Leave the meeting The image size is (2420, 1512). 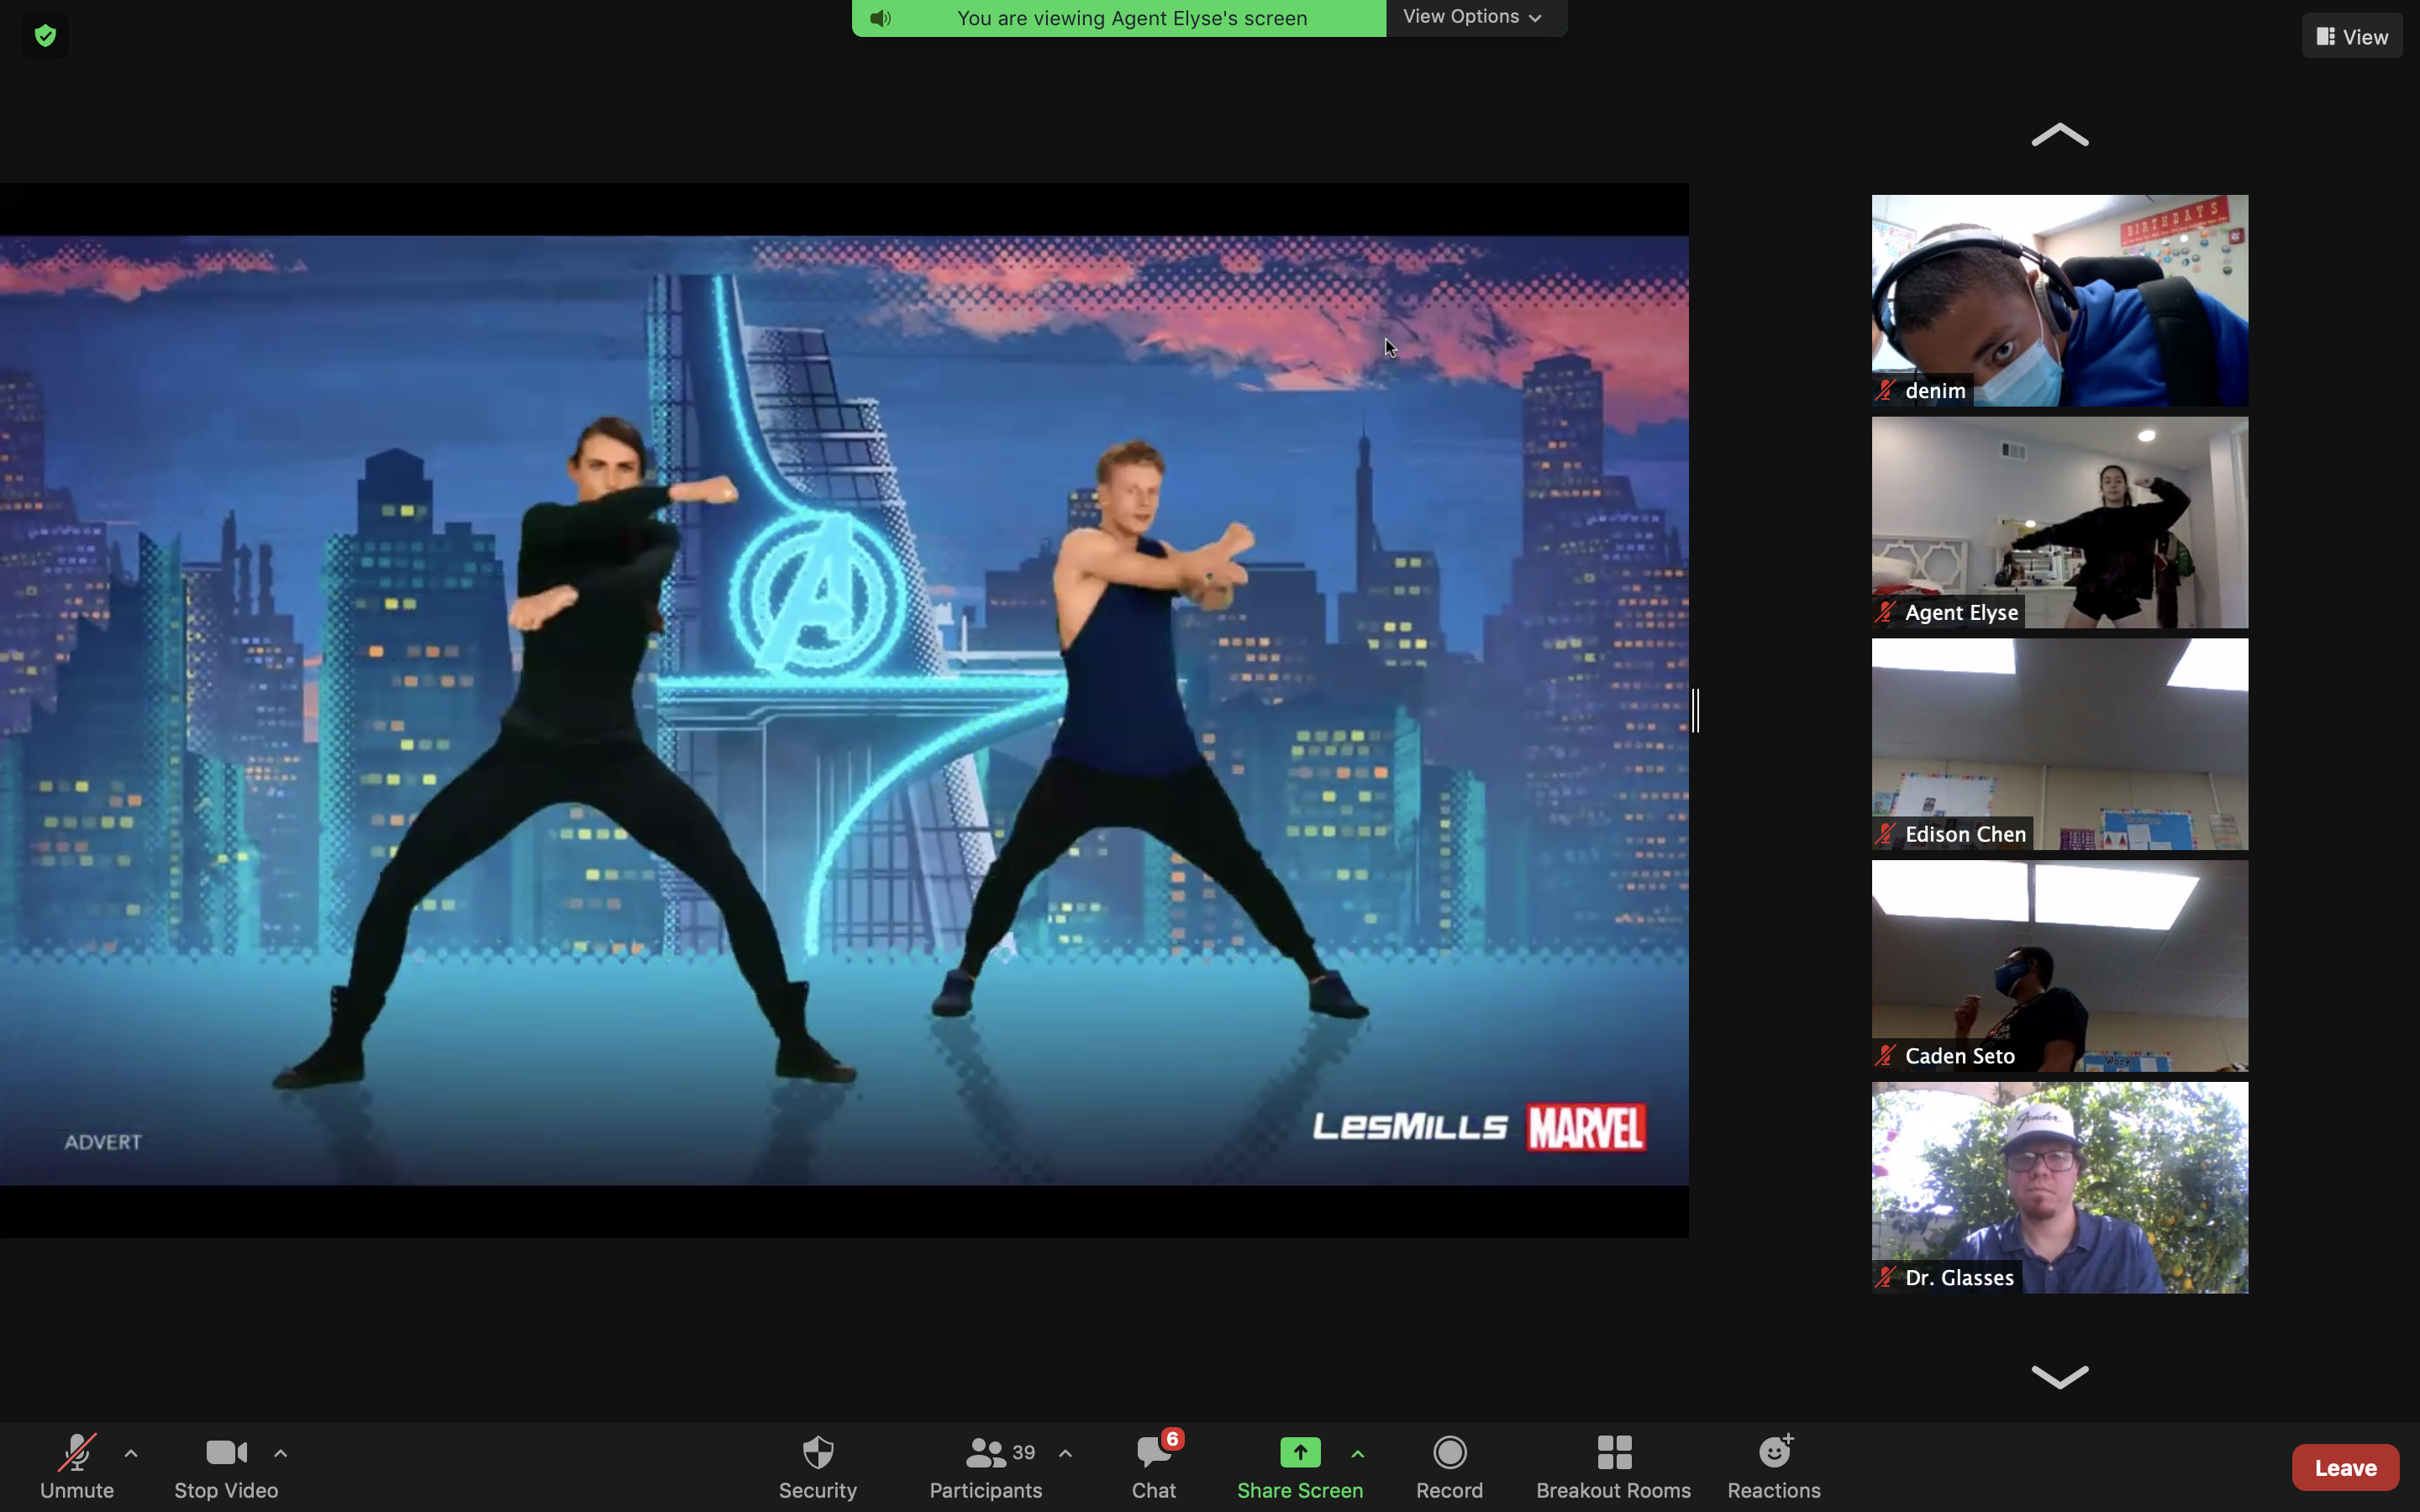(x=2344, y=1467)
